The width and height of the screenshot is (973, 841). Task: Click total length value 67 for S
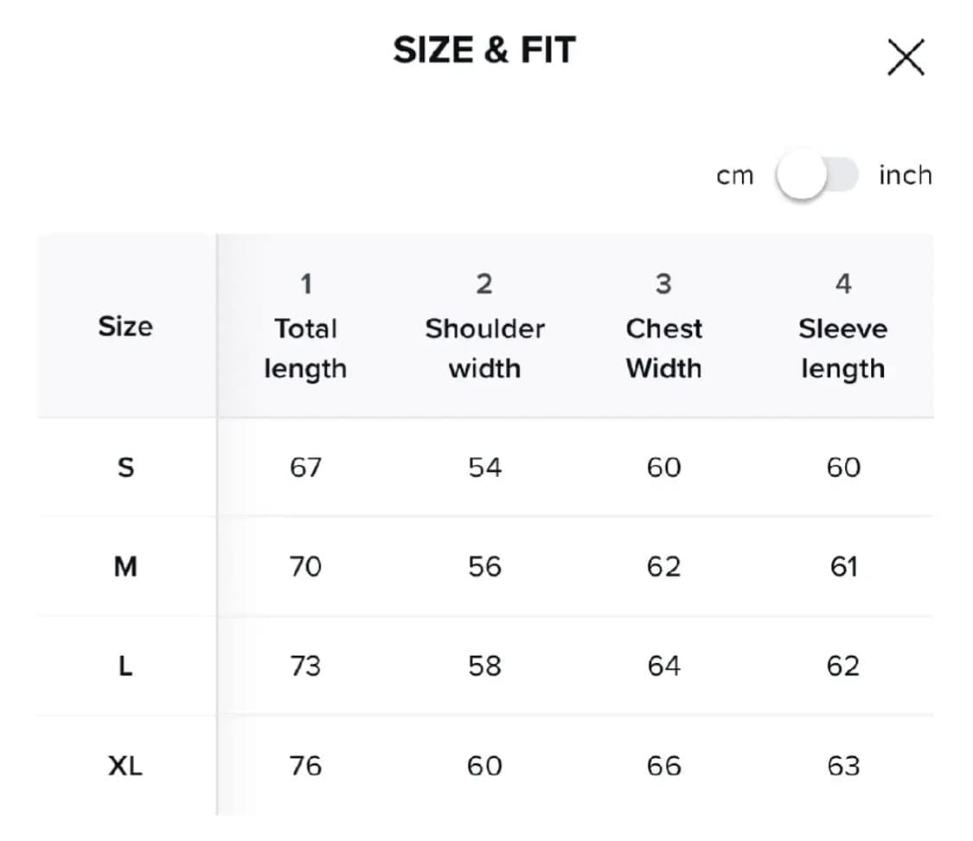305,468
